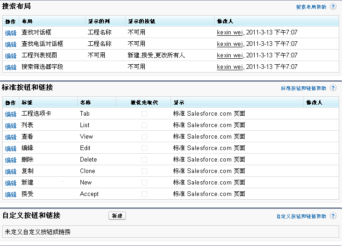This screenshot has height=246, width=342.
Task: Open kexin wei link in 搜索筛选器字段 row
Action: [x=230, y=67]
